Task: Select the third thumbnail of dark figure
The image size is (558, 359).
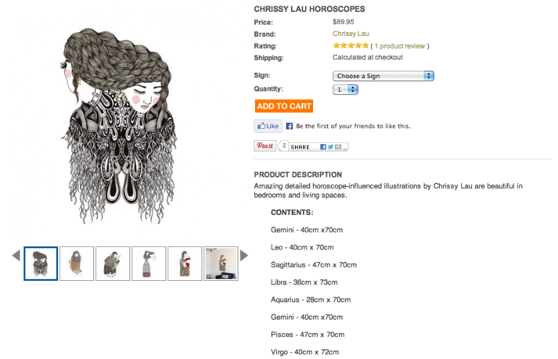Action: (x=113, y=264)
